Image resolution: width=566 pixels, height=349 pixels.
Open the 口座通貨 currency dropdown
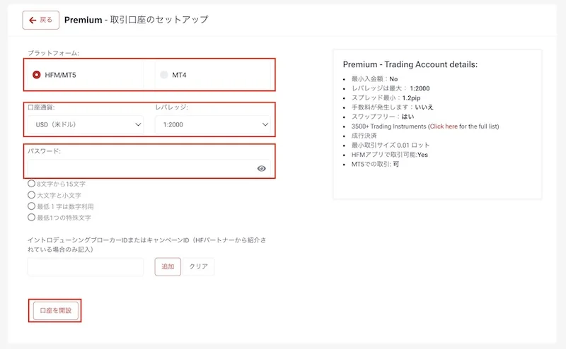point(86,125)
